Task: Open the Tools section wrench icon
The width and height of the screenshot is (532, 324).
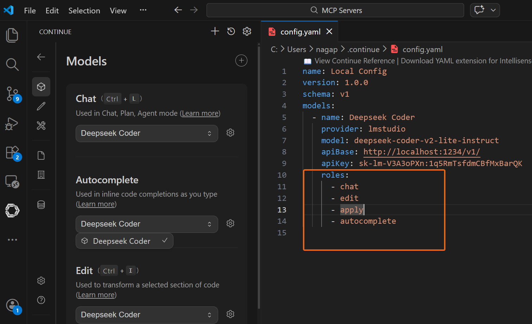Action: [x=41, y=126]
